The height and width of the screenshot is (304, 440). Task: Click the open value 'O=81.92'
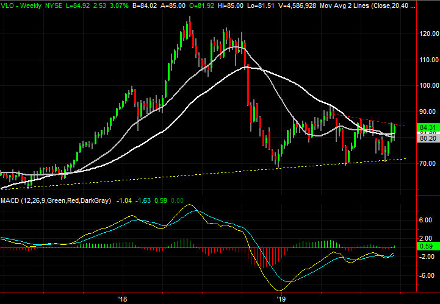[203, 5]
